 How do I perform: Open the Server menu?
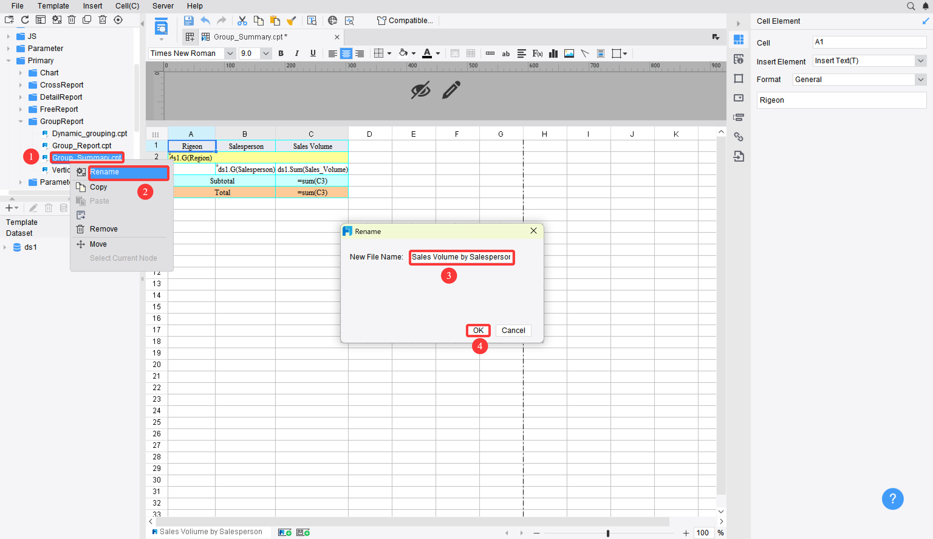pos(163,6)
